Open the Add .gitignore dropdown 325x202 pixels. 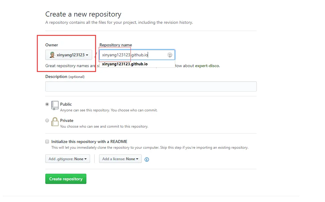(68, 159)
